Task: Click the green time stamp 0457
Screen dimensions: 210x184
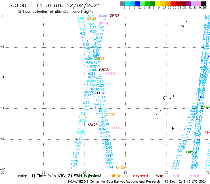Action: coord(205,108)
